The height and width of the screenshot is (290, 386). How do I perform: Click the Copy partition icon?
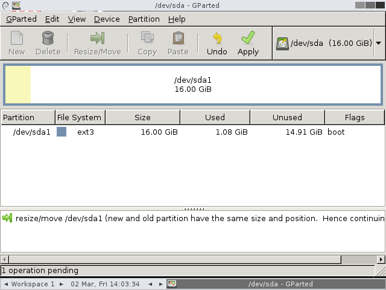coord(147,37)
